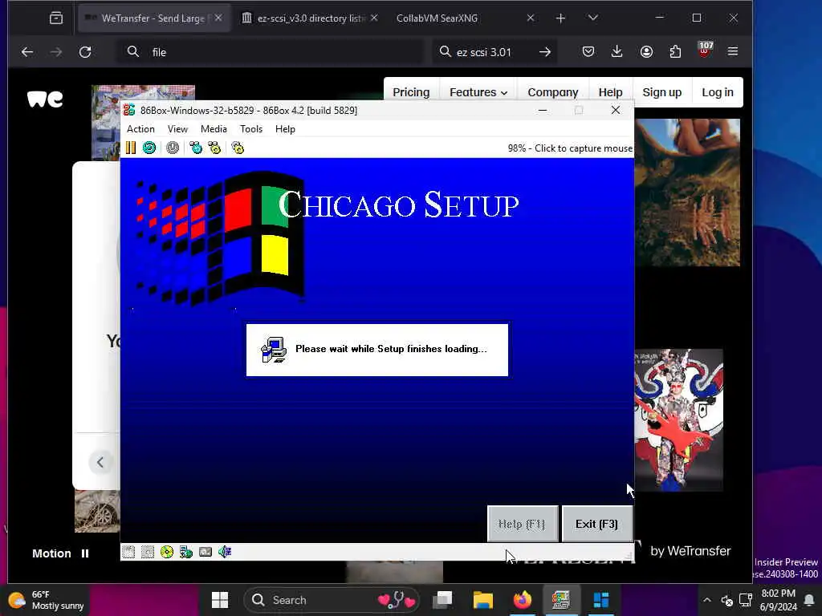Expand the list all tabs chevron
This screenshot has height=616, width=822.
point(593,18)
